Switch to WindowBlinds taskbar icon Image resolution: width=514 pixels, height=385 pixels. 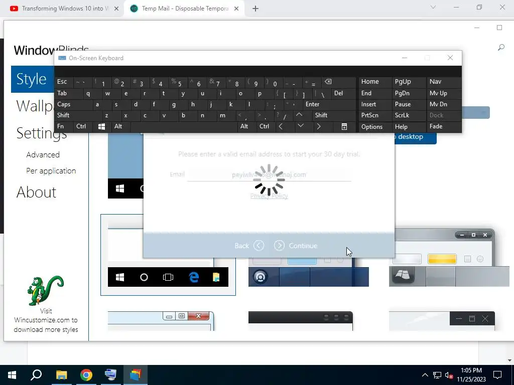pyautogui.click(x=136, y=375)
